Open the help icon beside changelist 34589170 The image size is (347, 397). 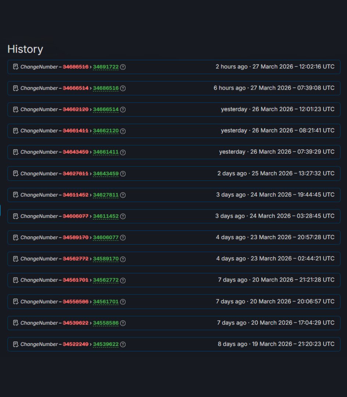point(123,259)
